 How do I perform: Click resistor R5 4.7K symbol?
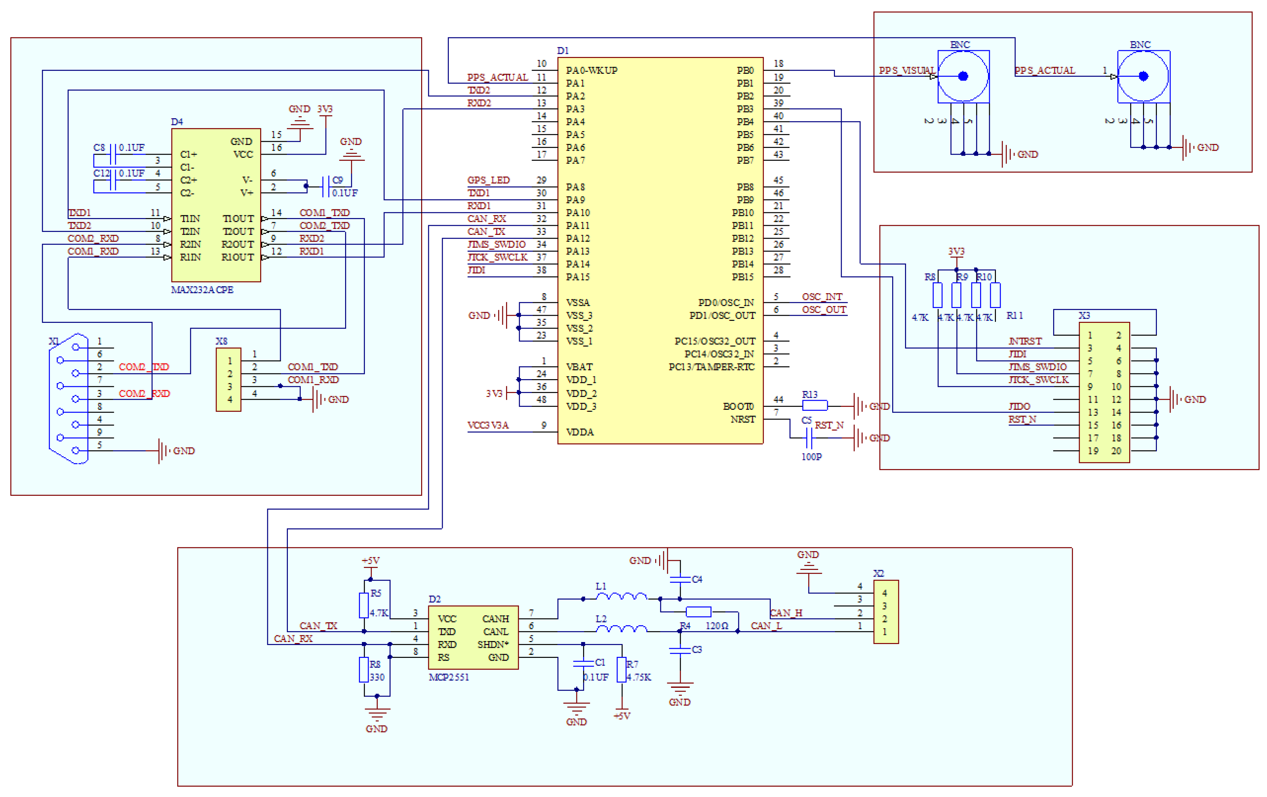364,605
